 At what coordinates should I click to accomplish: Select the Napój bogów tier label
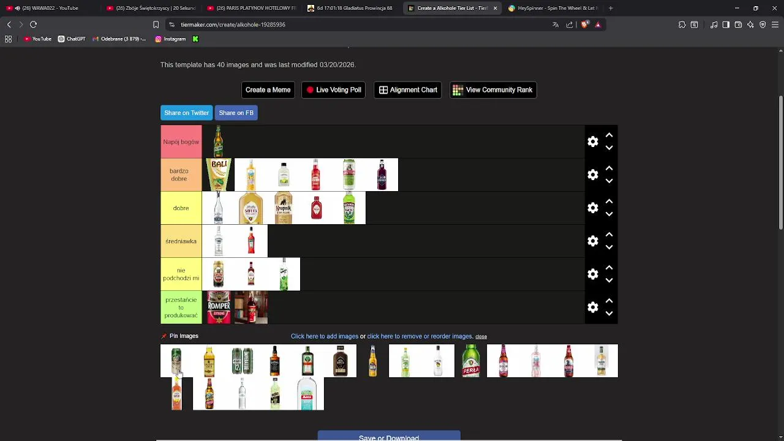coord(181,141)
